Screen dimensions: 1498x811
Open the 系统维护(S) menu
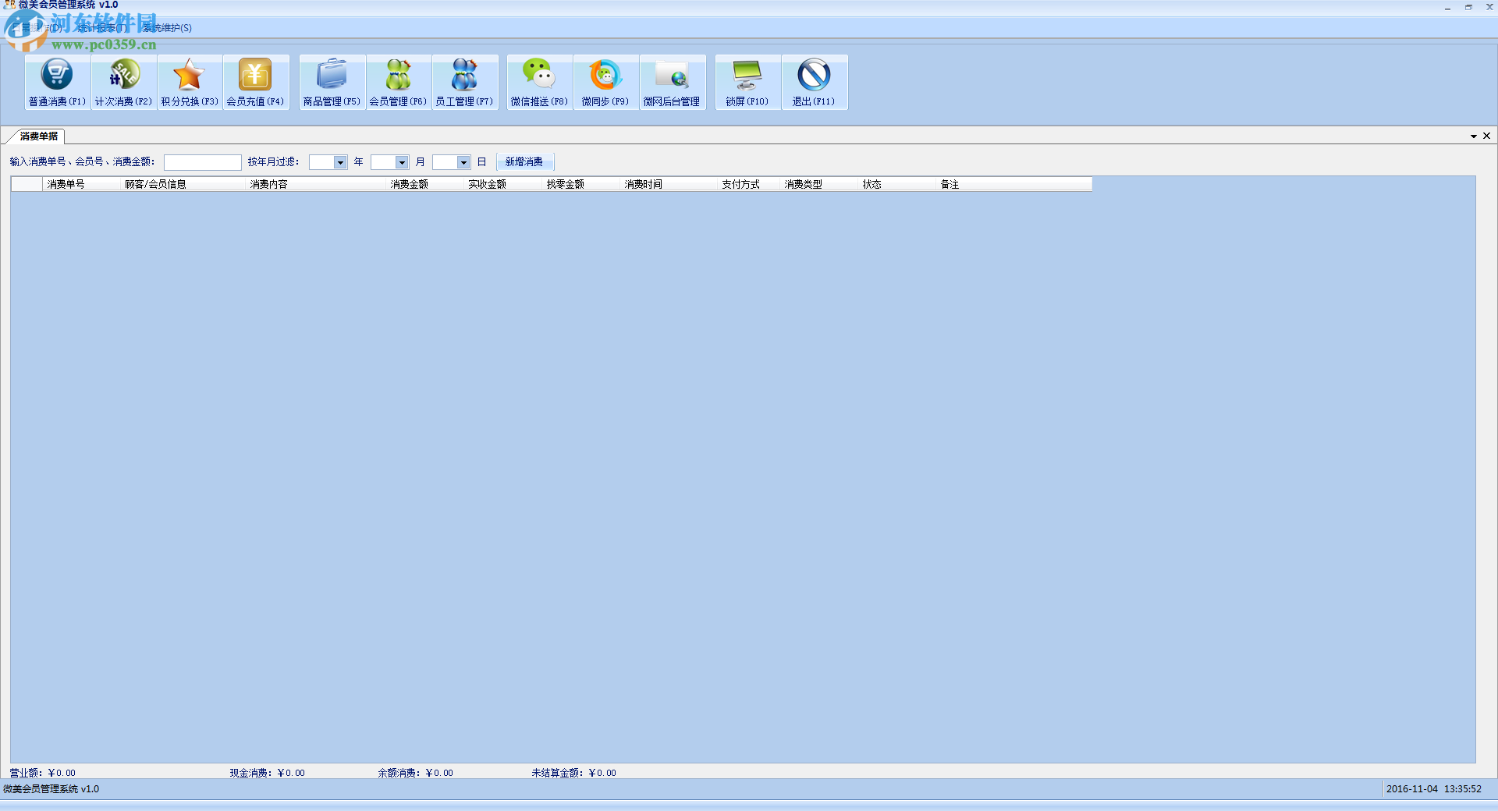pos(167,28)
